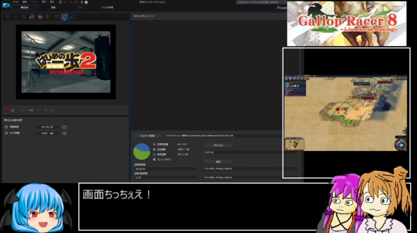417x233 pixels.
Task: Click the channel number display
Action: (x=31, y=110)
